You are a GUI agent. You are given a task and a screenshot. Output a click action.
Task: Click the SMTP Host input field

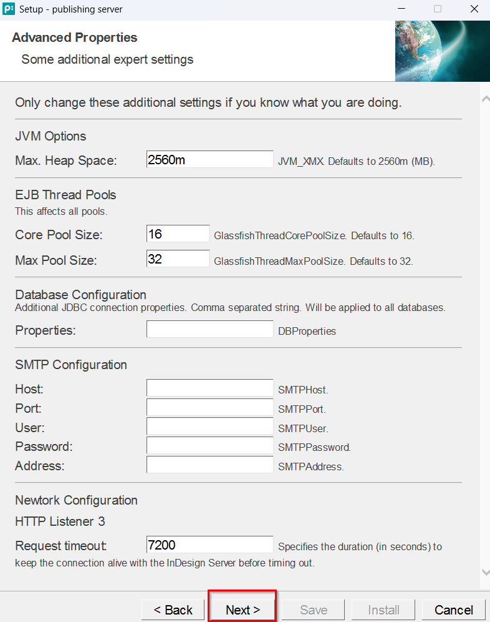(209, 388)
